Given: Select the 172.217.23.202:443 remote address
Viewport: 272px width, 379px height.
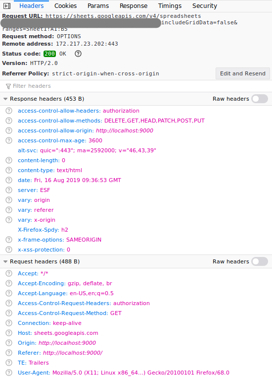Looking at the screenshot, I should [87, 44].
